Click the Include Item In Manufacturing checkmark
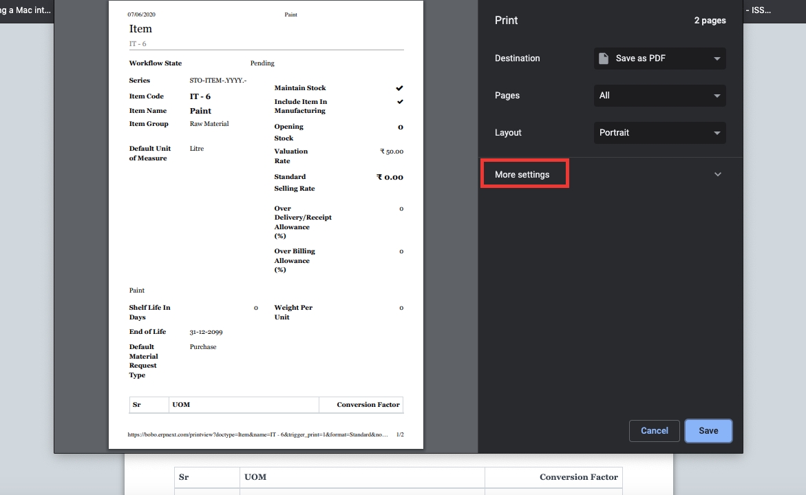Viewport: 806px width, 495px height. click(x=399, y=102)
